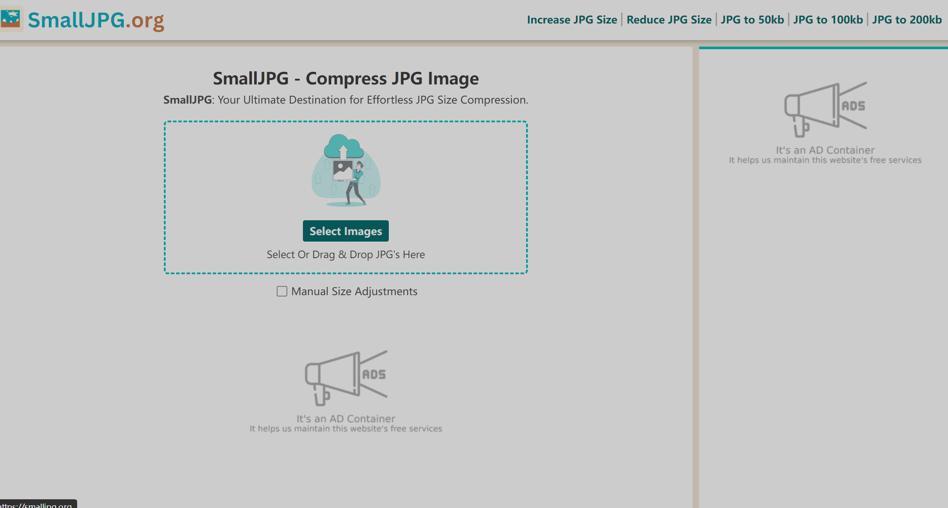
Task: Go to JPG to 50kb
Action: [x=752, y=20]
